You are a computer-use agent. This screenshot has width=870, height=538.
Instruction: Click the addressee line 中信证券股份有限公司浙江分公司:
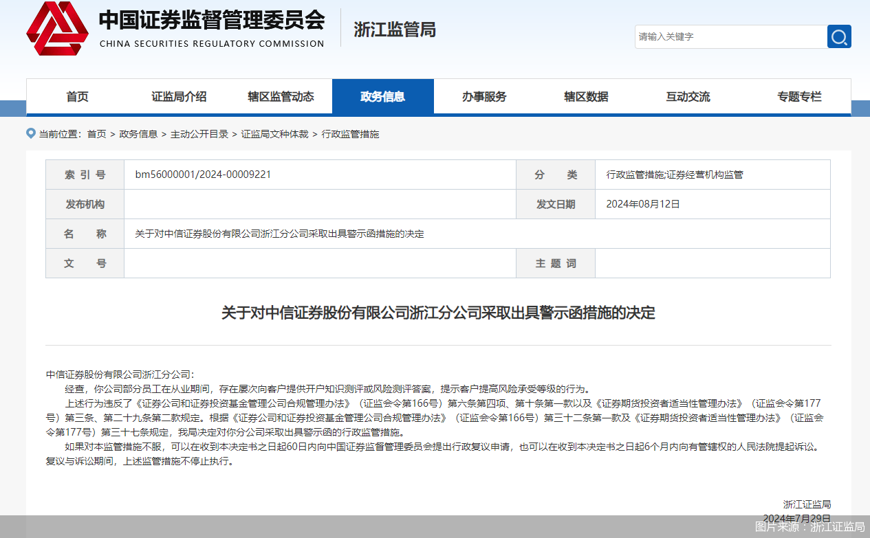tap(120, 374)
